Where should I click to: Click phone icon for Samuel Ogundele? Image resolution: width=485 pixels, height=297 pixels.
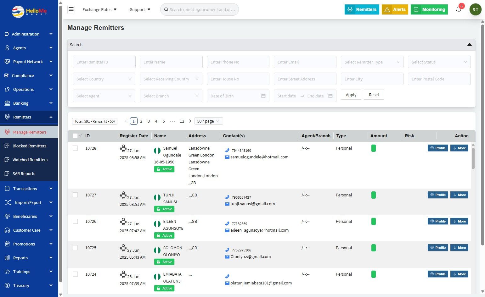[227, 150]
